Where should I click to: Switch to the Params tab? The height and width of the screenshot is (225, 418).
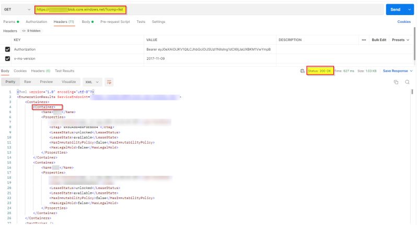(x=11, y=22)
